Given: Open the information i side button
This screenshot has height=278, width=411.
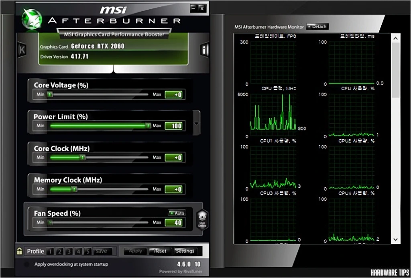Looking at the screenshot, I should 204,49.
